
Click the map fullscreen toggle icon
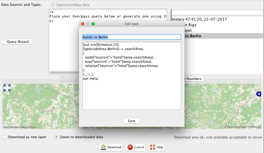click(7, 88)
